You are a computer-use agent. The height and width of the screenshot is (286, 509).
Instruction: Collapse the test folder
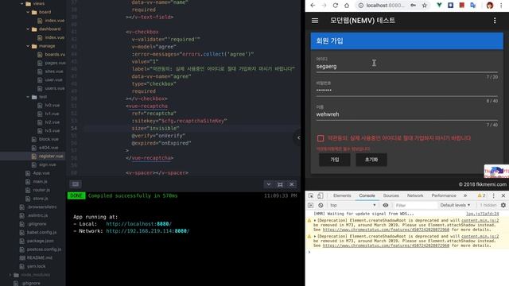[28, 97]
